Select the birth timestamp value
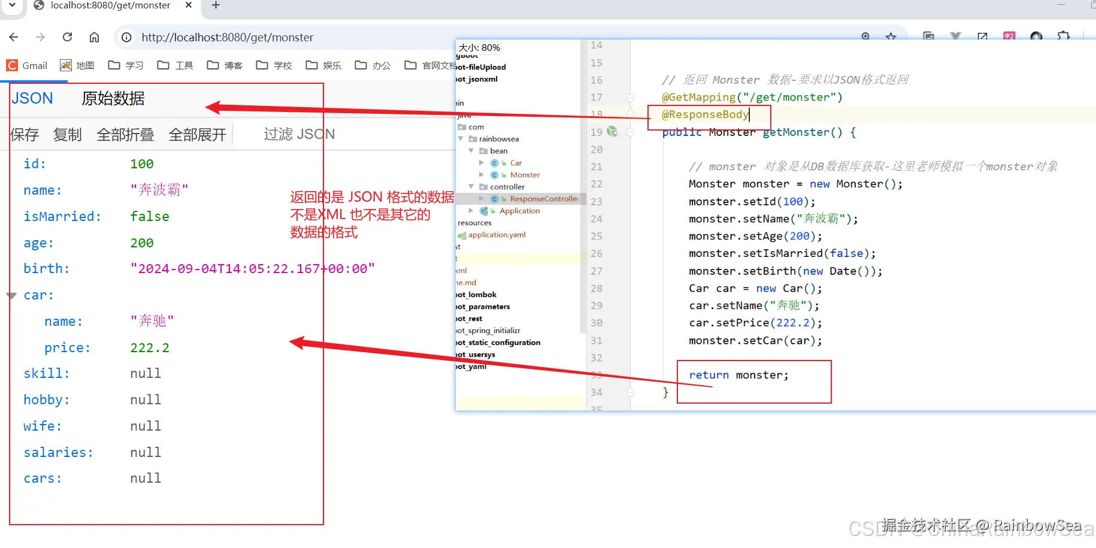The height and width of the screenshot is (548, 1096). click(253, 269)
